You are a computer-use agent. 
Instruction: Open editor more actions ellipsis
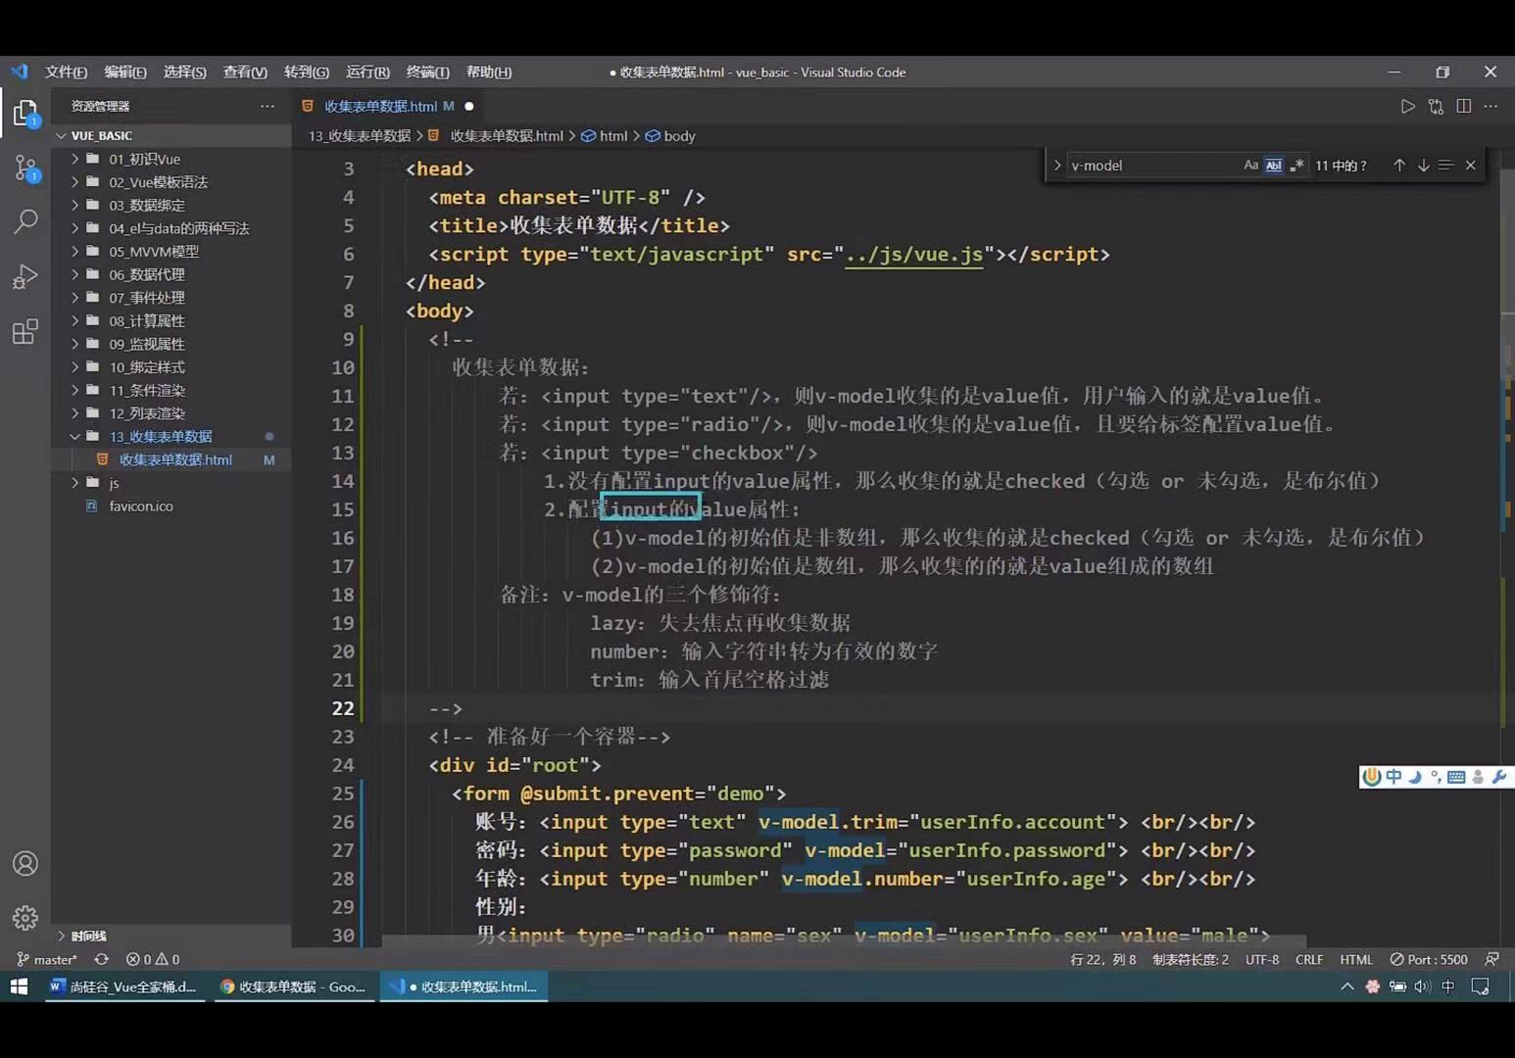pyautogui.click(x=1491, y=106)
